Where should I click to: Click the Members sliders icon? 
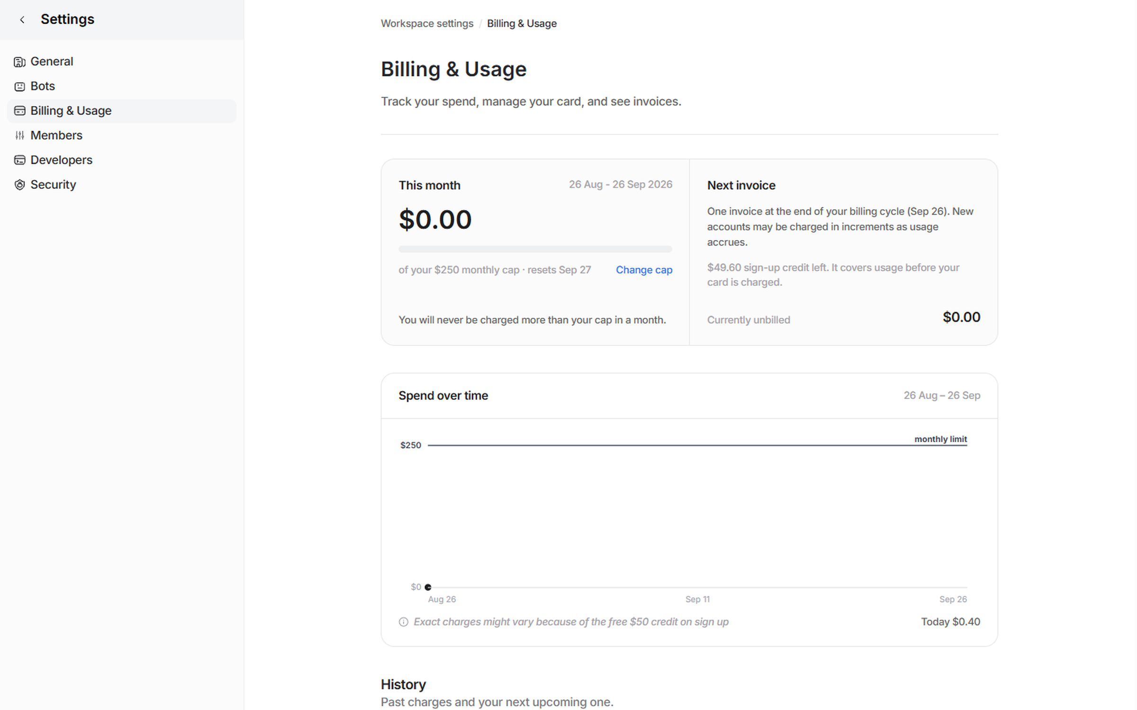point(19,135)
